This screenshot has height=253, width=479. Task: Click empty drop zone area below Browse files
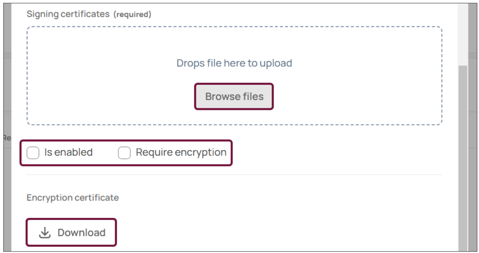pyautogui.click(x=234, y=117)
